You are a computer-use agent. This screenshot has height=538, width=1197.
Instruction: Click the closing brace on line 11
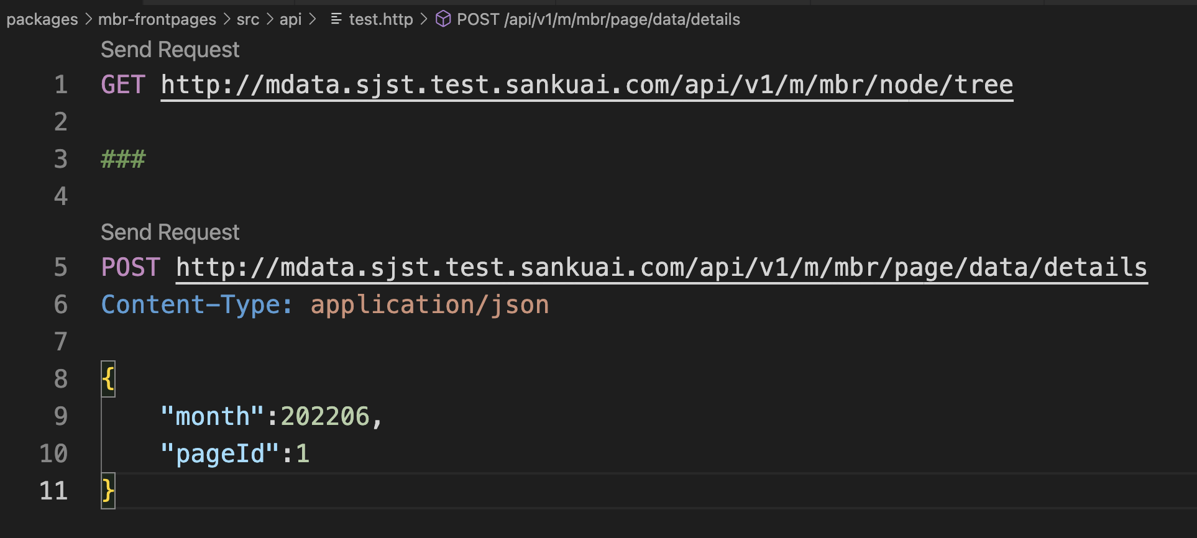pyautogui.click(x=108, y=491)
